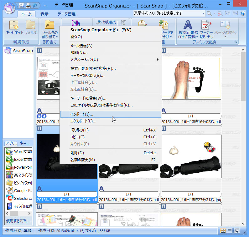Switch to the アプリ... panel tab
249x237 pixels.
point(11,143)
